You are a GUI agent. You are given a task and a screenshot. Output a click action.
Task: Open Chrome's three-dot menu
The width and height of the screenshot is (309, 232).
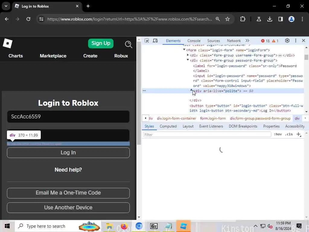click(x=302, y=19)
